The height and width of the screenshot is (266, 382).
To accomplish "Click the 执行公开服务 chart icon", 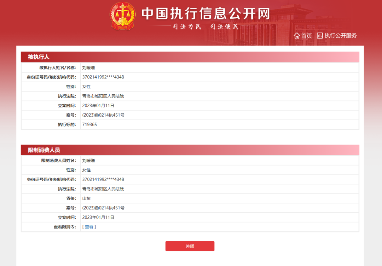I will pos(320,36).
